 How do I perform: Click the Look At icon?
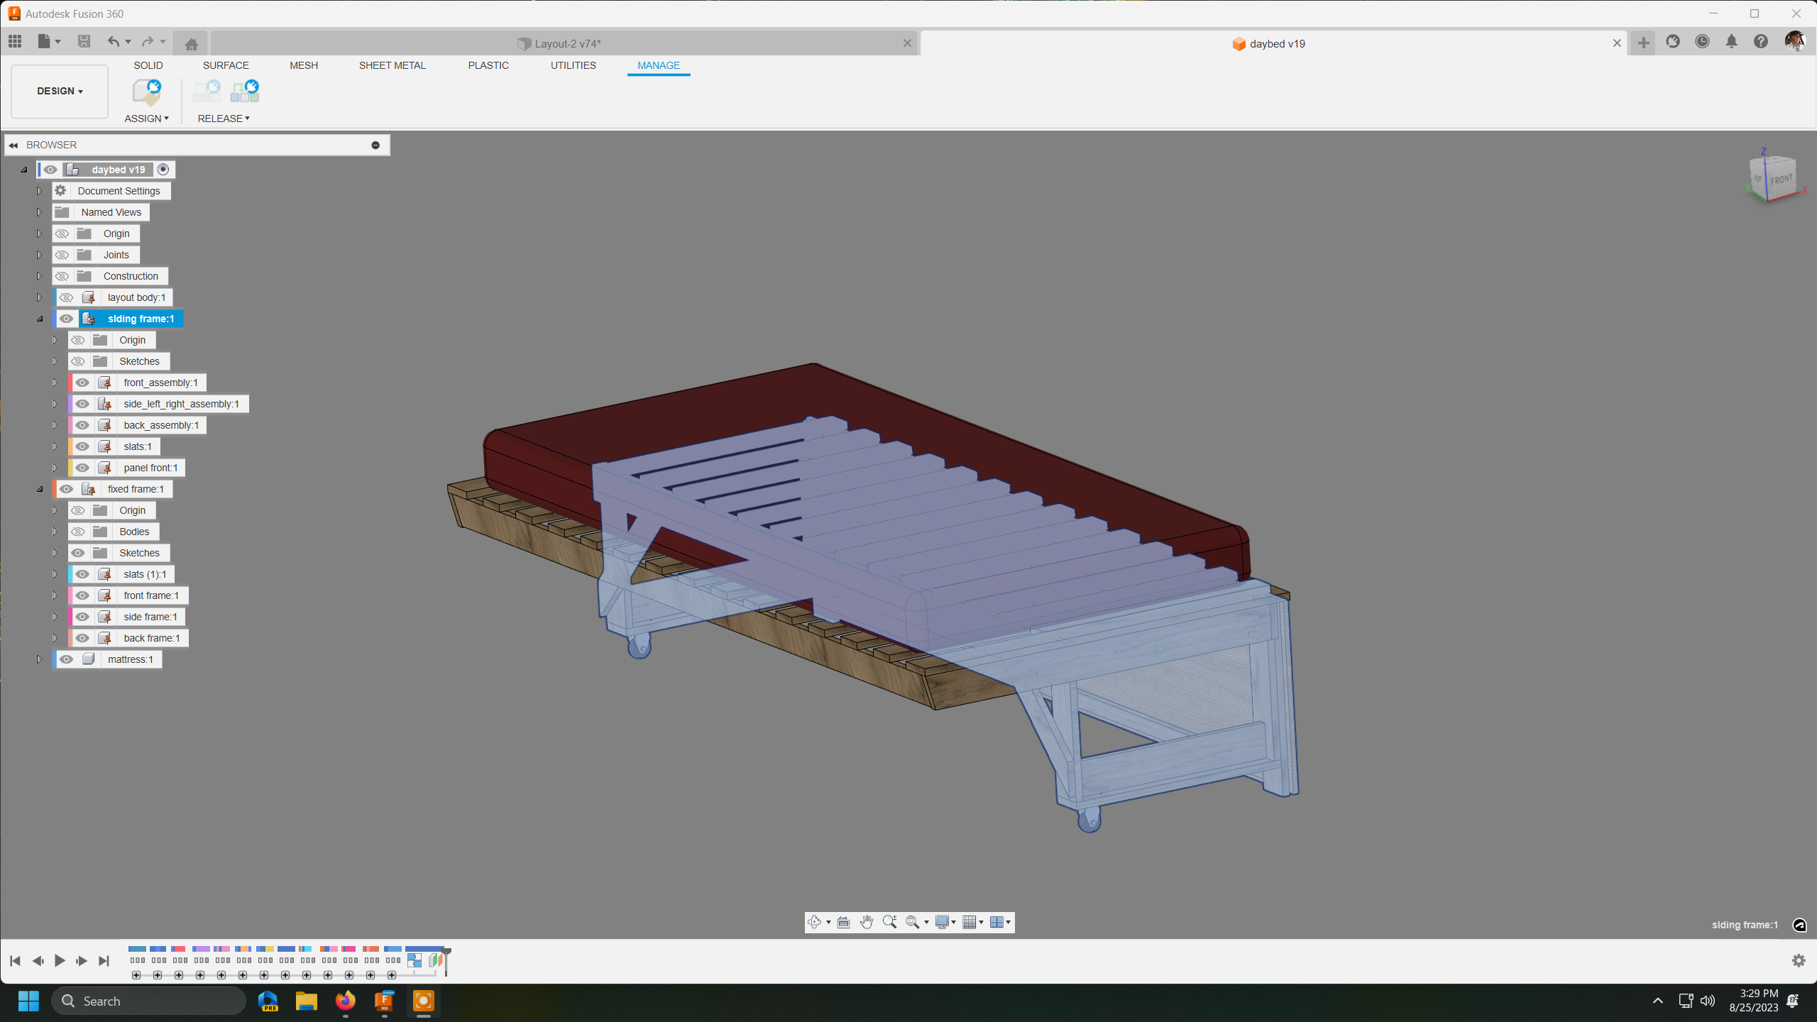[843, 922]
